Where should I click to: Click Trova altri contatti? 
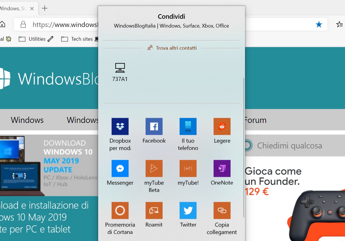[x=172, y=48]
